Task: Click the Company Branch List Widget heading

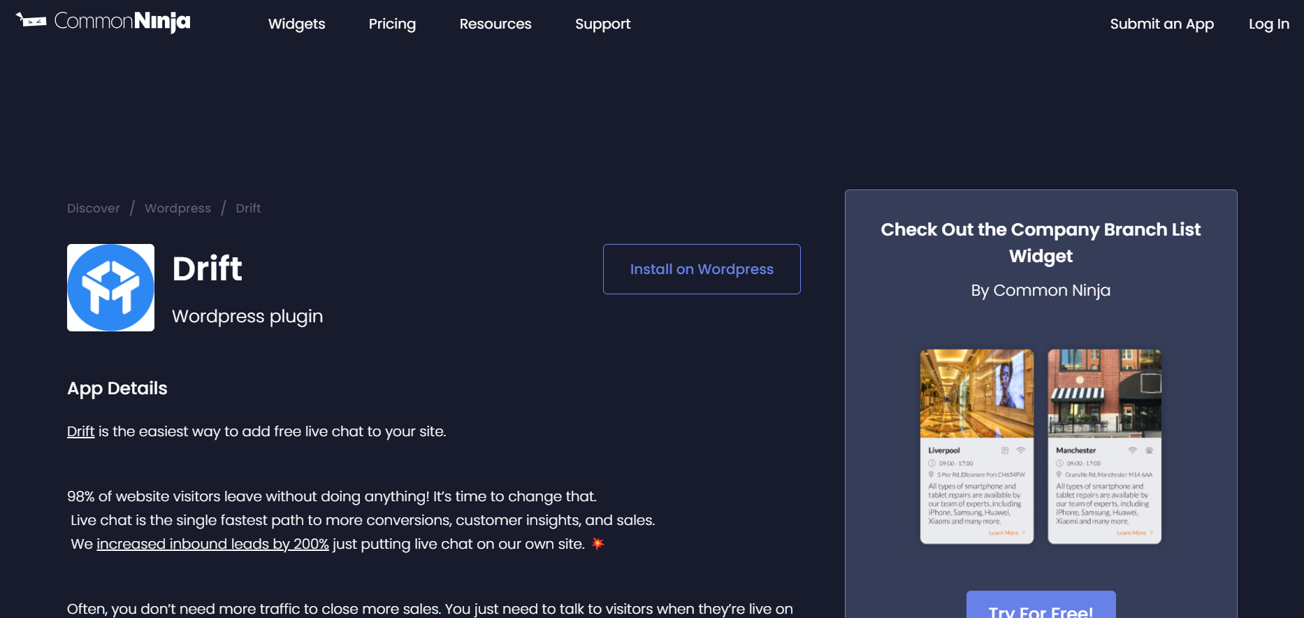Action: pyautogui.click(x=1041, y=243)
